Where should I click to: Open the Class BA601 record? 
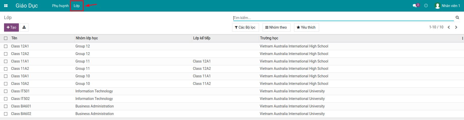point(21,106)
